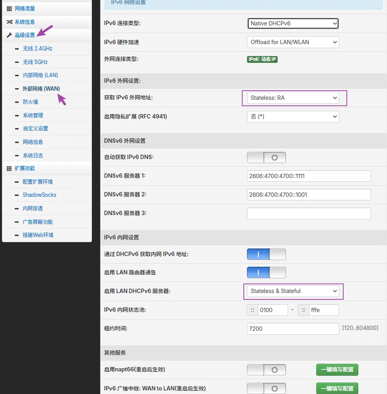The image size is (387, 394).
Task: Open 启用隐私扩展 (RFC 4941) dropdown
Action: coord(293,116)
